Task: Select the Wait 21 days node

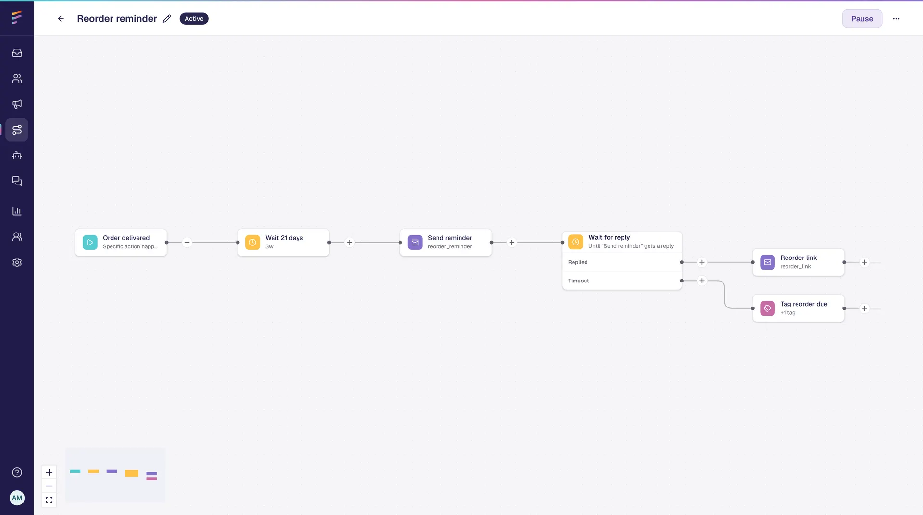Action: (x=284, y=243)
